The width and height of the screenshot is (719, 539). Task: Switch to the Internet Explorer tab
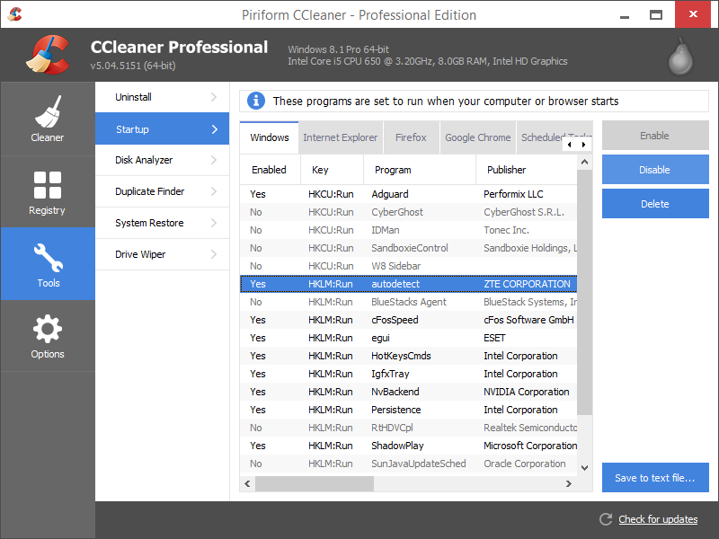pyautogui.click(x=341, y=137)
